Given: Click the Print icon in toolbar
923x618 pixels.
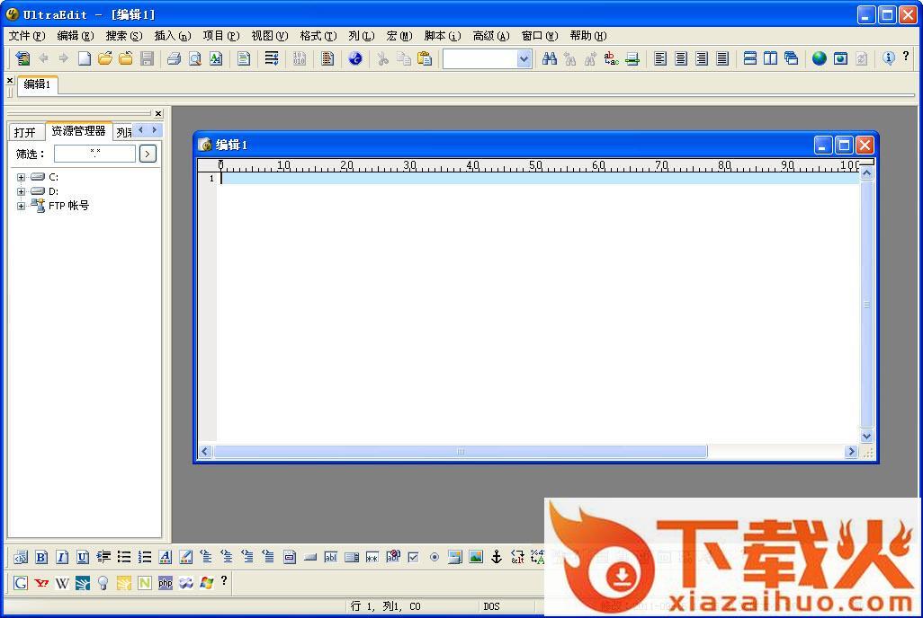Looking at the screenshot, I should 174,58.
